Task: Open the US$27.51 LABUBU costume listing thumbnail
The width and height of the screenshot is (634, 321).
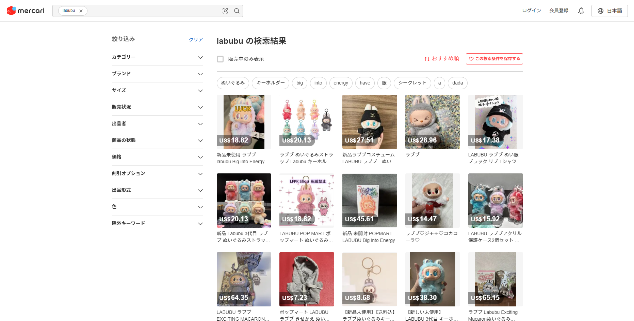Action: pos(369,122)
